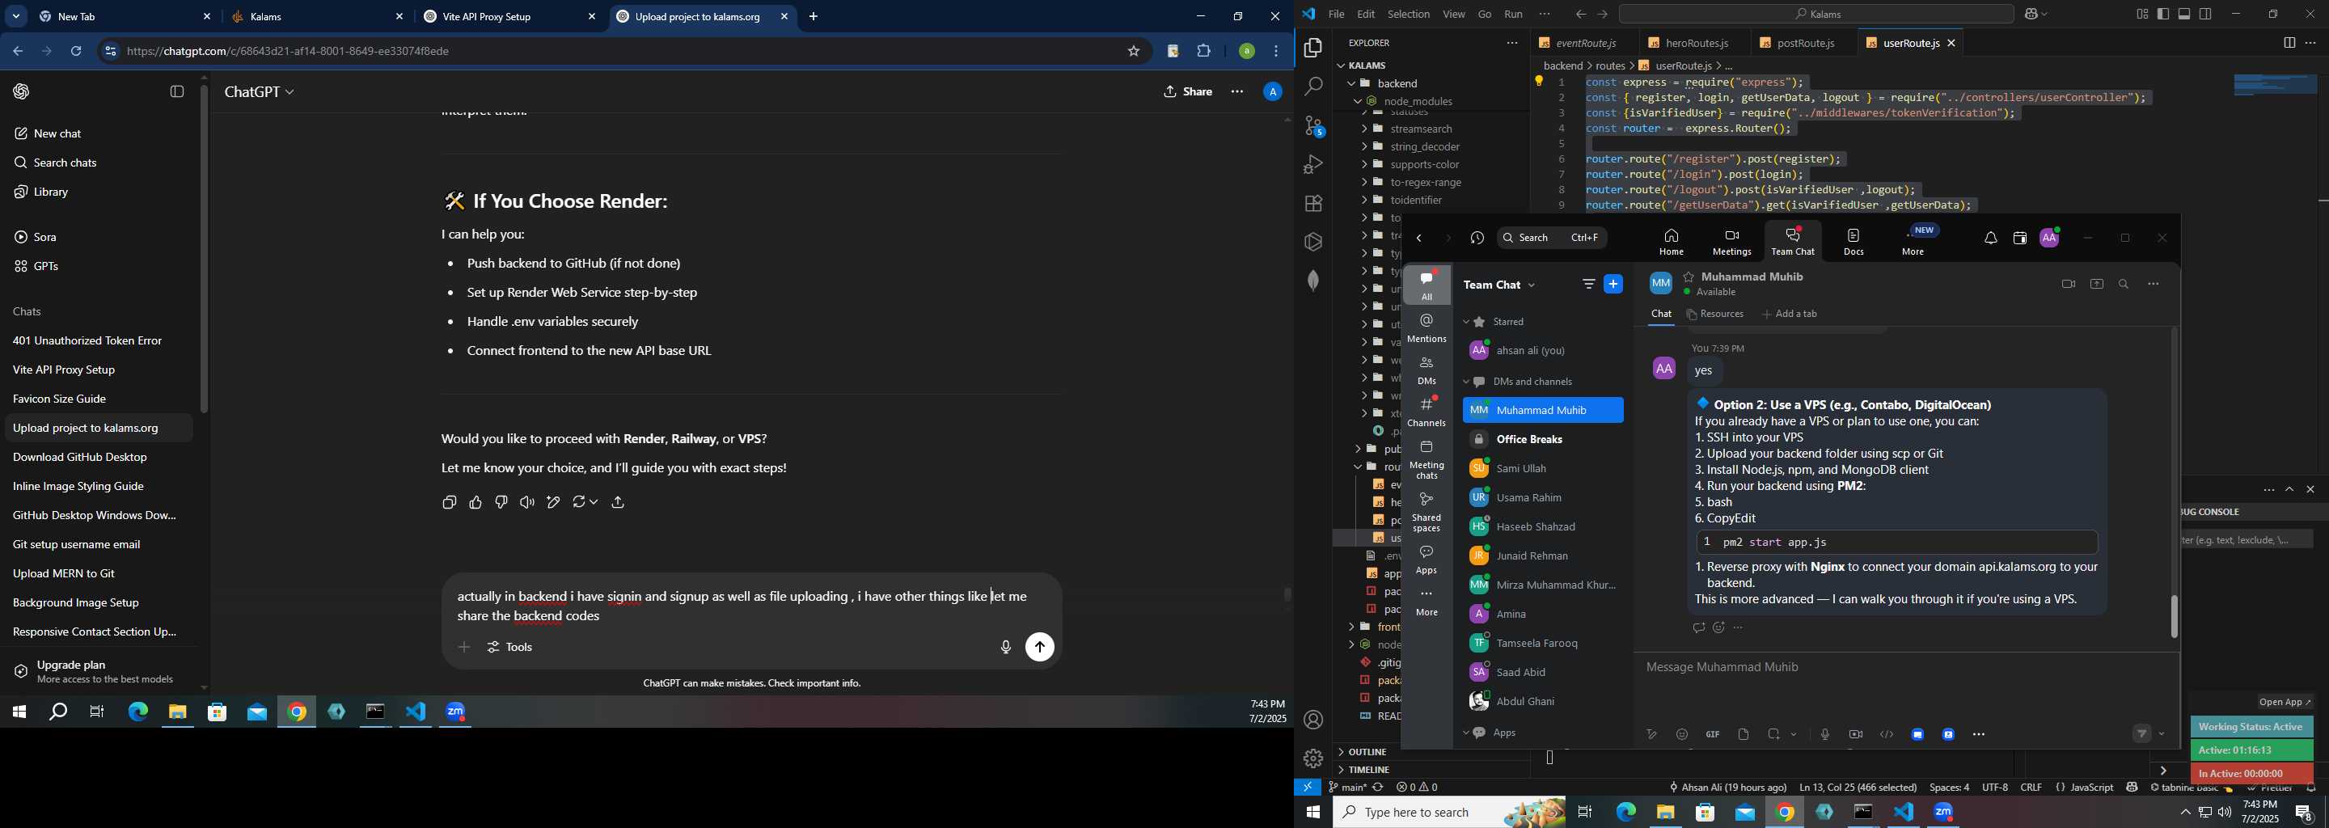The width and height of the screenshot is (2329, 828).
Task: Open VS Code Accounts icon
Action: pyautogui.click(x=1313, y=720)
